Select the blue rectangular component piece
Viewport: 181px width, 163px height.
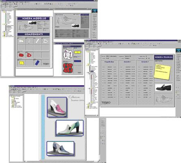point(37,63)
